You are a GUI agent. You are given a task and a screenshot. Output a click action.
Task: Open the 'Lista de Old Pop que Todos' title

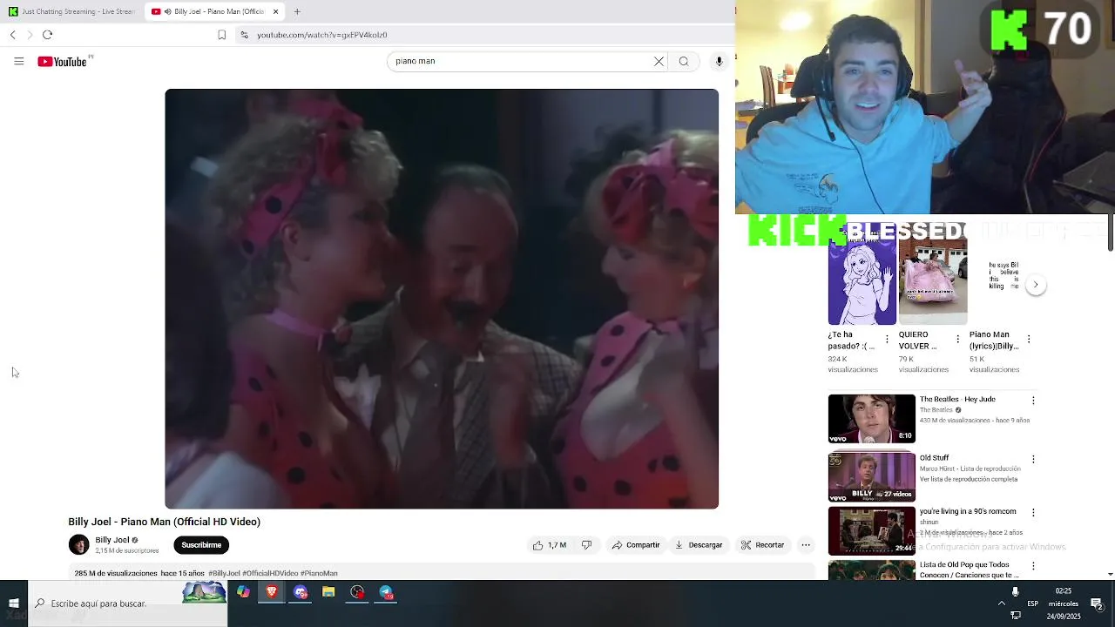[x=969, y=570]
